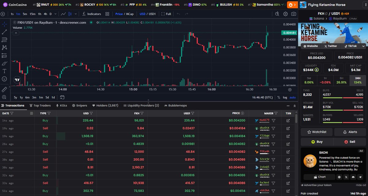This screenshot has width=368, height=196.
Task: Select the 5m time interval
Action: point(25,14)
